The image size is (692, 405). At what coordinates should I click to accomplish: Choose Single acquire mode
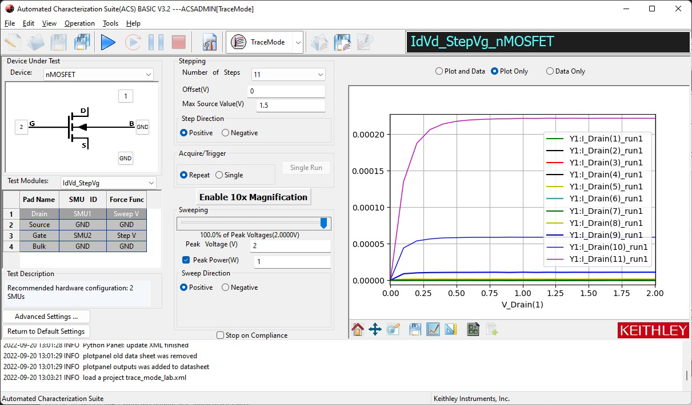pos(229,175)
